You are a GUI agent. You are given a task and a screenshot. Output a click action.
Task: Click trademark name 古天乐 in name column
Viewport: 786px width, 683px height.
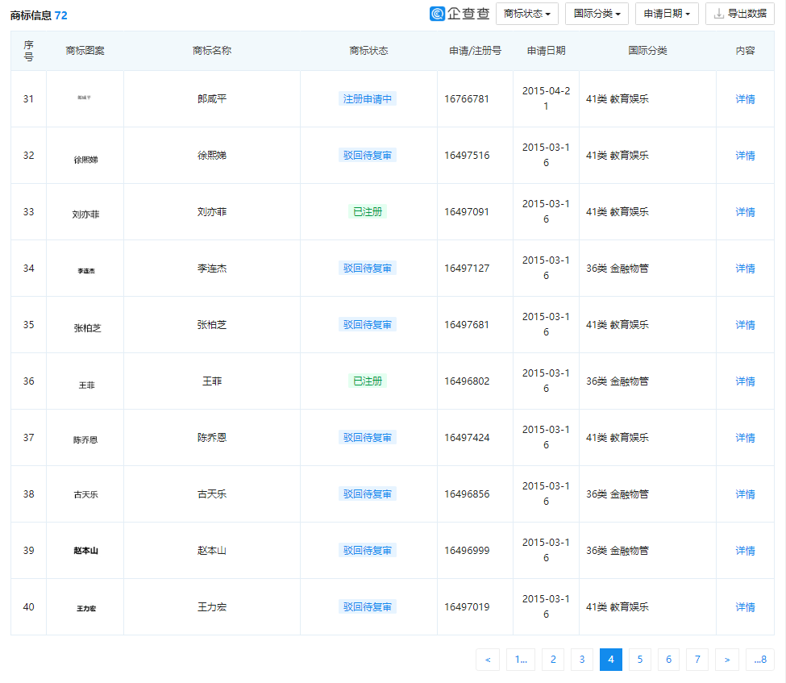coord(212,494)
